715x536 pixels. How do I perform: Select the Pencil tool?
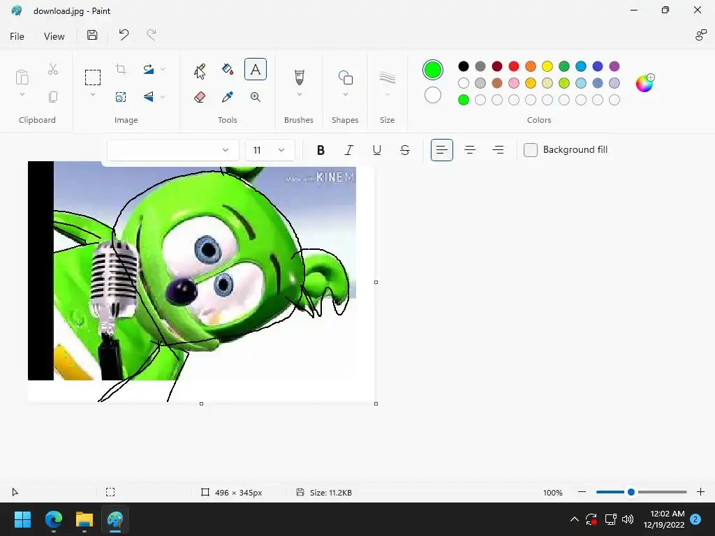click(200, 70)
